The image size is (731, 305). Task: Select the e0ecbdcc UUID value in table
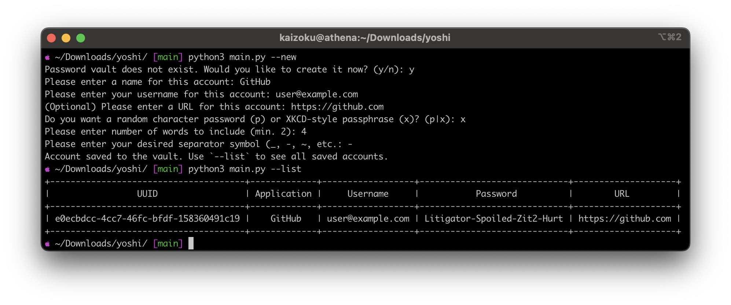(147, 219)
